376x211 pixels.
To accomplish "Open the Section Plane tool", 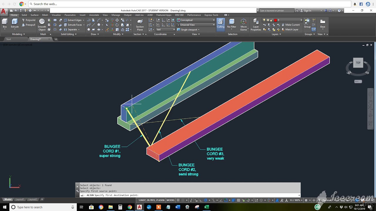I will (x=140, y=25).
